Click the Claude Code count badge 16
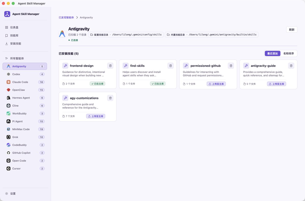Screen dimensions: 305x201 (x=41, y=82)
